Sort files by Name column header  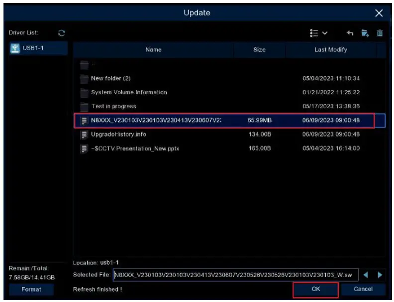point(154,50)
